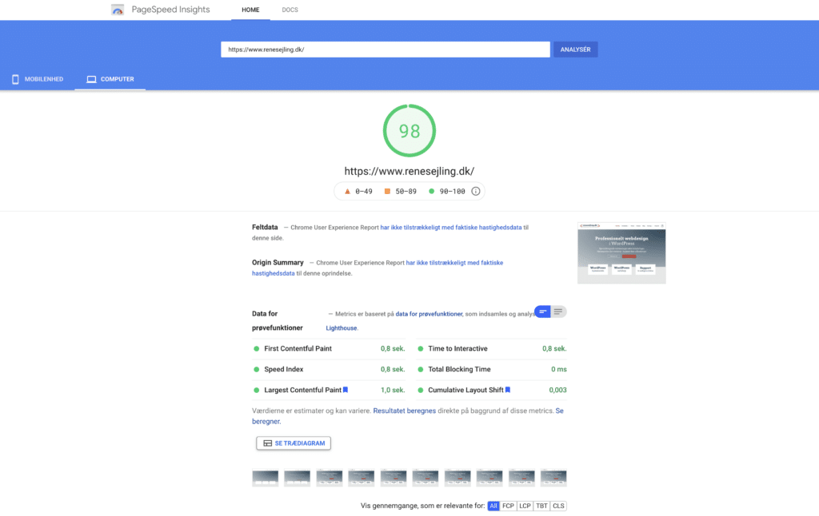Click bookmark icon next to Cumulative Layout Shift
This screenshot has width=819, height=516.
point(507,390)
